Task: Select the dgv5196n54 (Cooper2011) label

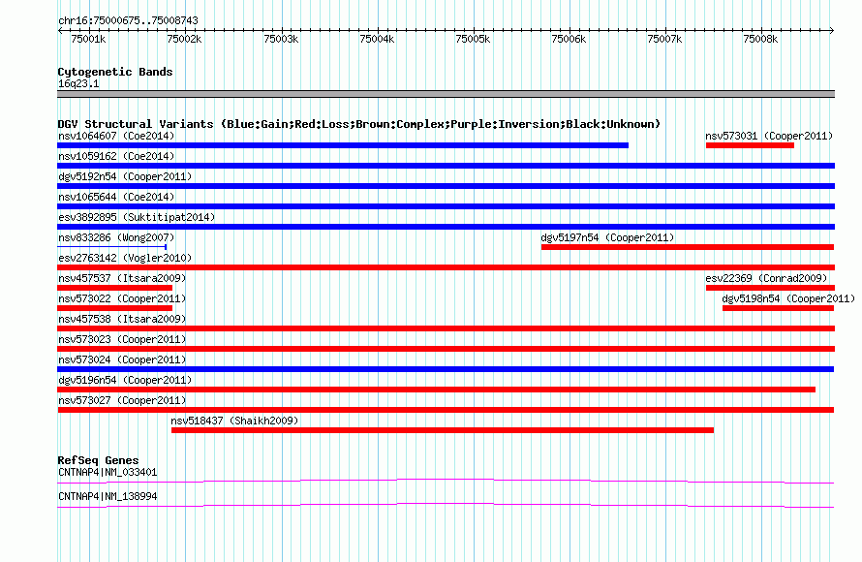Action: pos(125,380)
